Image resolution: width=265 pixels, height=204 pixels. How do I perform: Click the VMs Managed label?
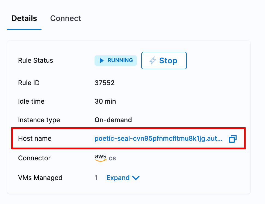click(40, 178)
